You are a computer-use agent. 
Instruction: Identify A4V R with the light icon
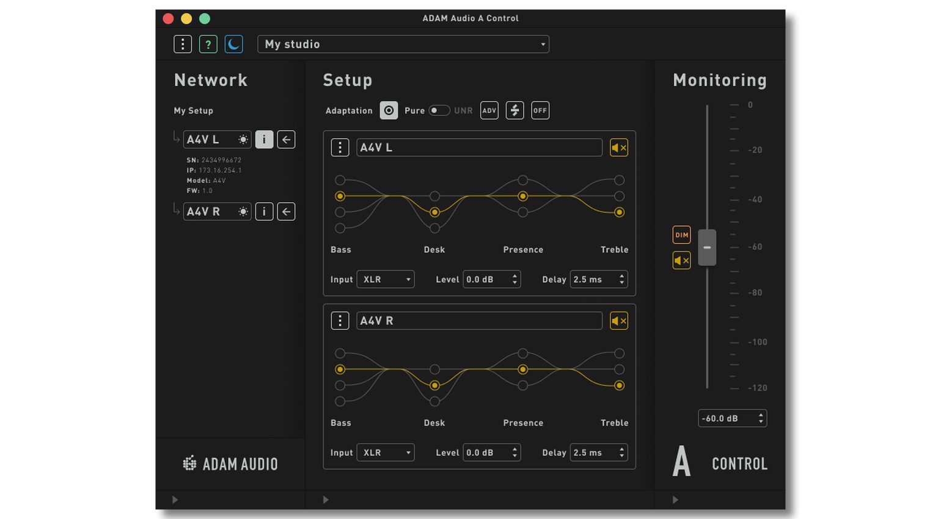tap(243, 212)
